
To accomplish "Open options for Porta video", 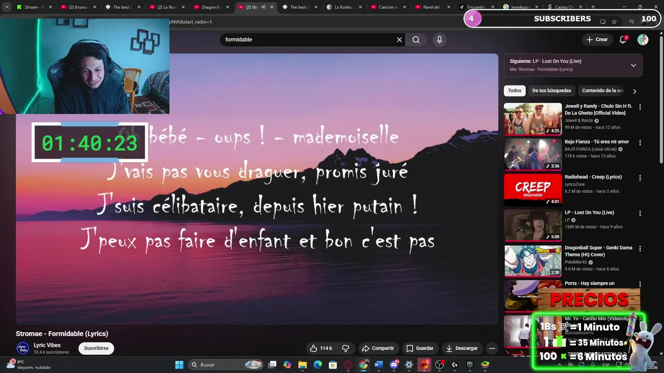I will tap(640, 284).
